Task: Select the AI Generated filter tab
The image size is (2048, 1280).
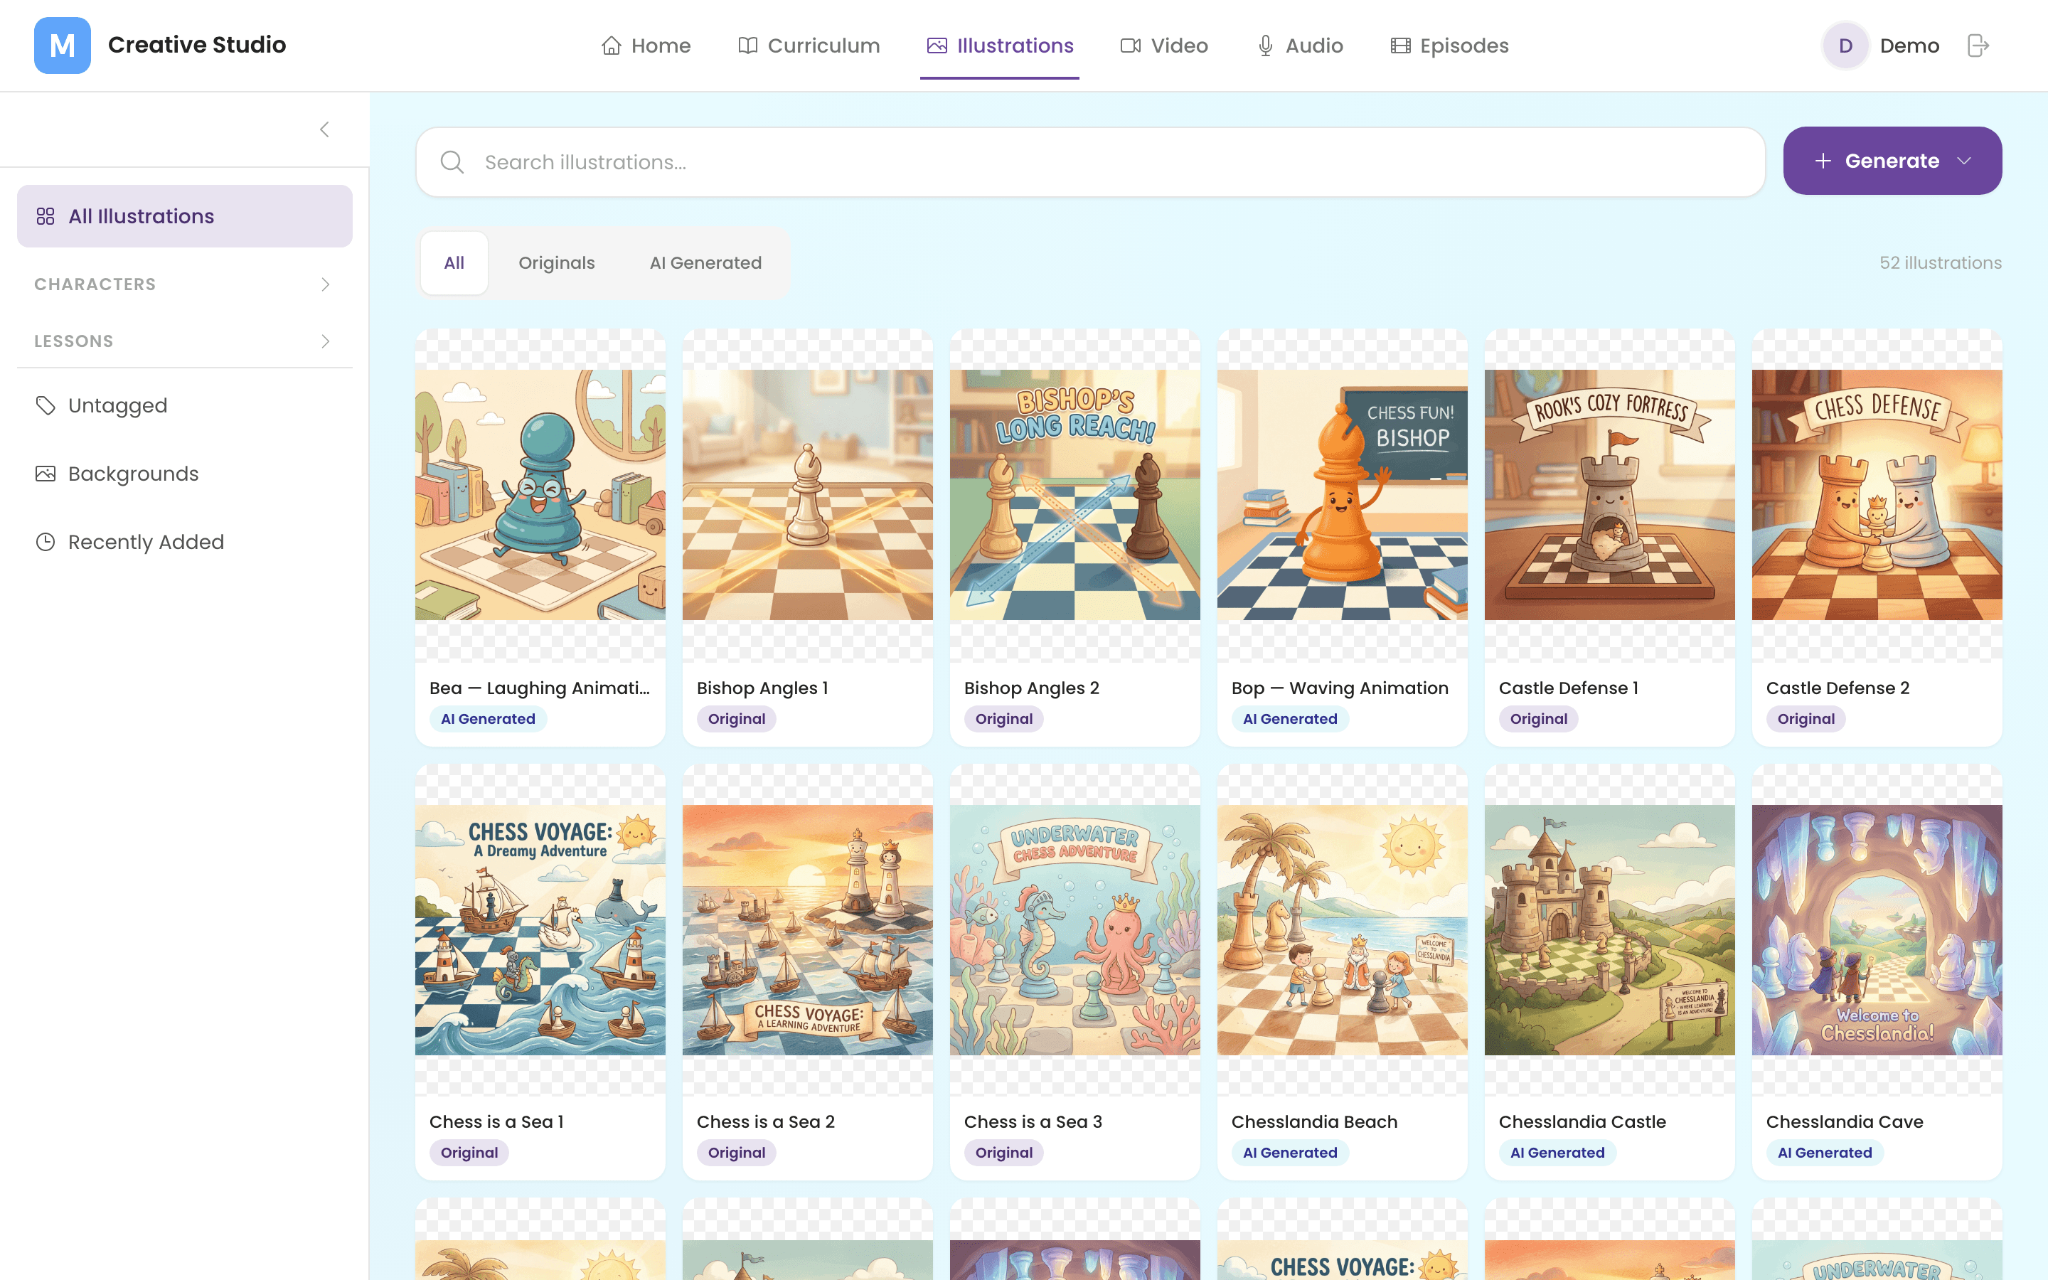Action: (706, 263)
